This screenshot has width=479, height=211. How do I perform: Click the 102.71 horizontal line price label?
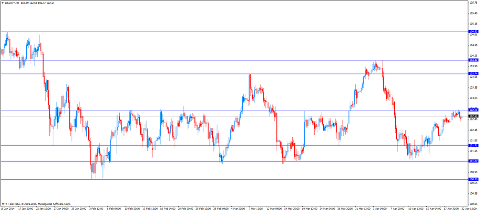[x=473, y=110]
